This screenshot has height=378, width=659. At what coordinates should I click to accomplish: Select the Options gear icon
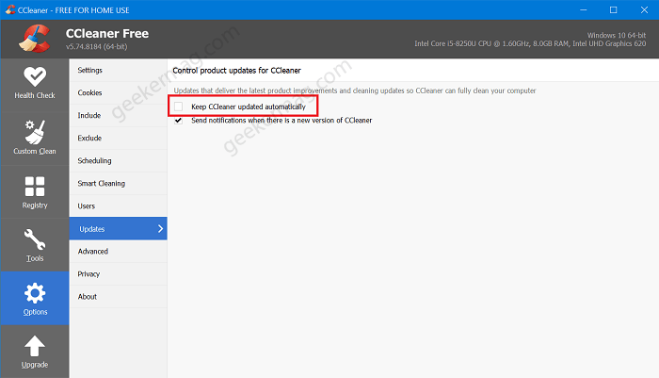coord(35,293)
